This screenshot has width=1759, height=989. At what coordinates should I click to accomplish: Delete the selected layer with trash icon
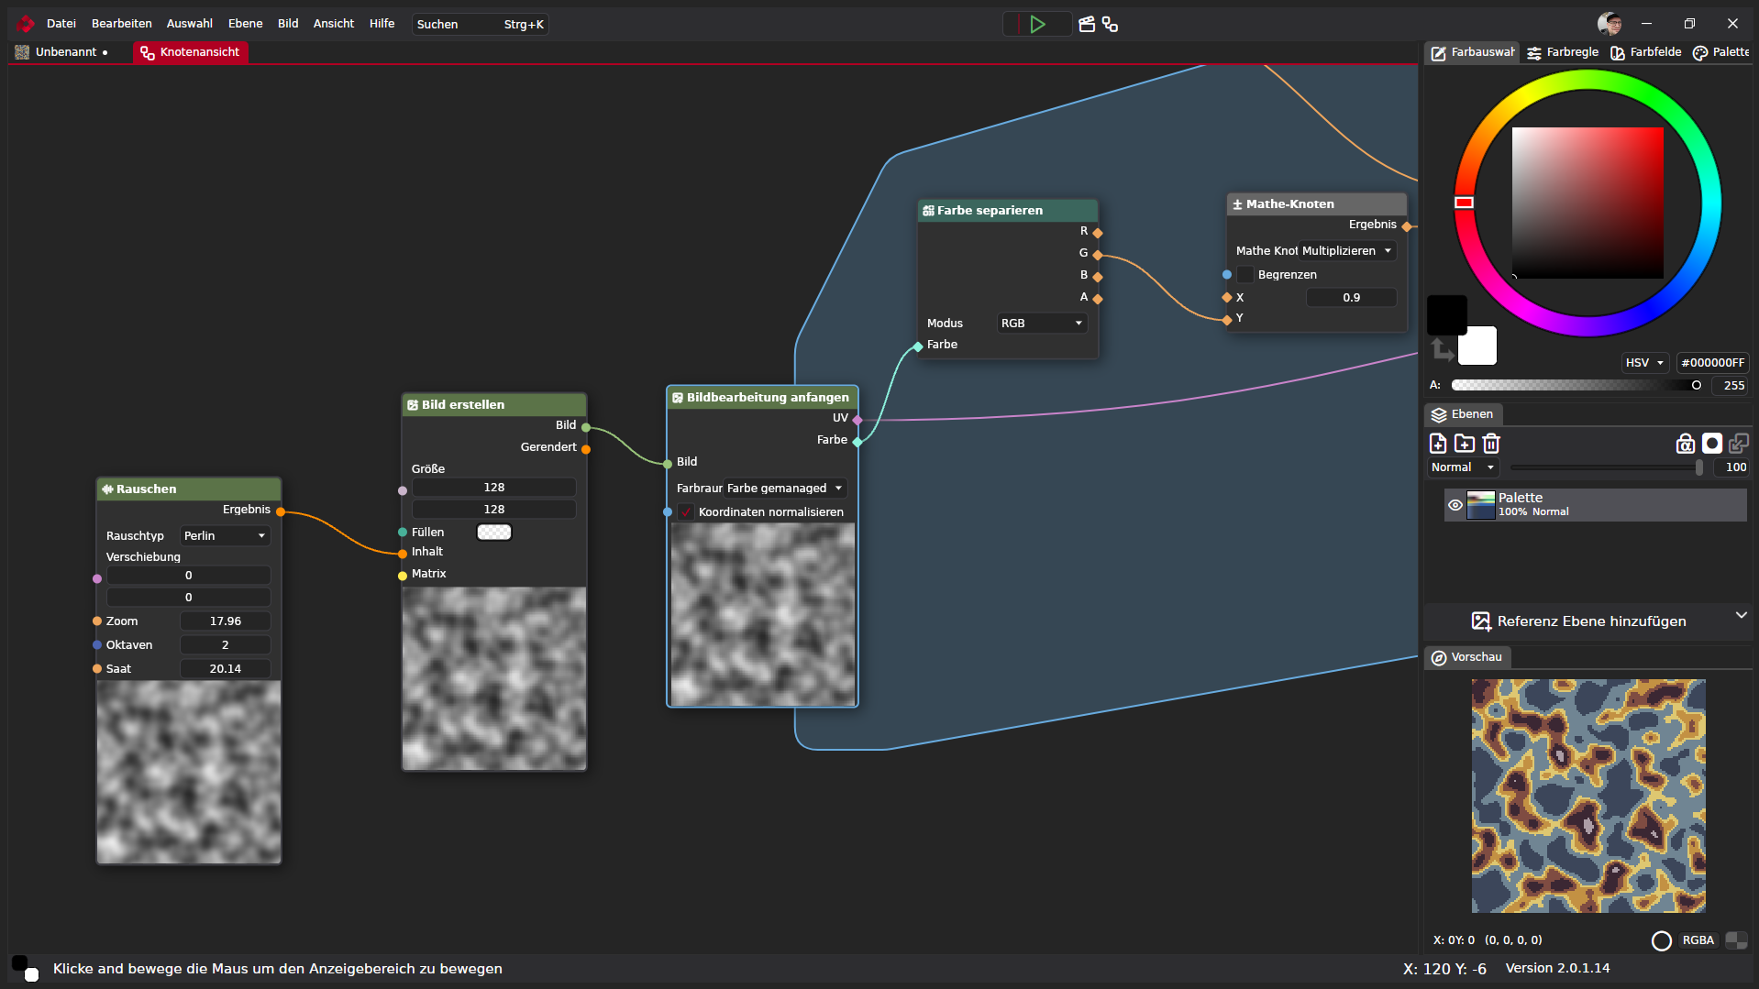tap(1491, 444)
